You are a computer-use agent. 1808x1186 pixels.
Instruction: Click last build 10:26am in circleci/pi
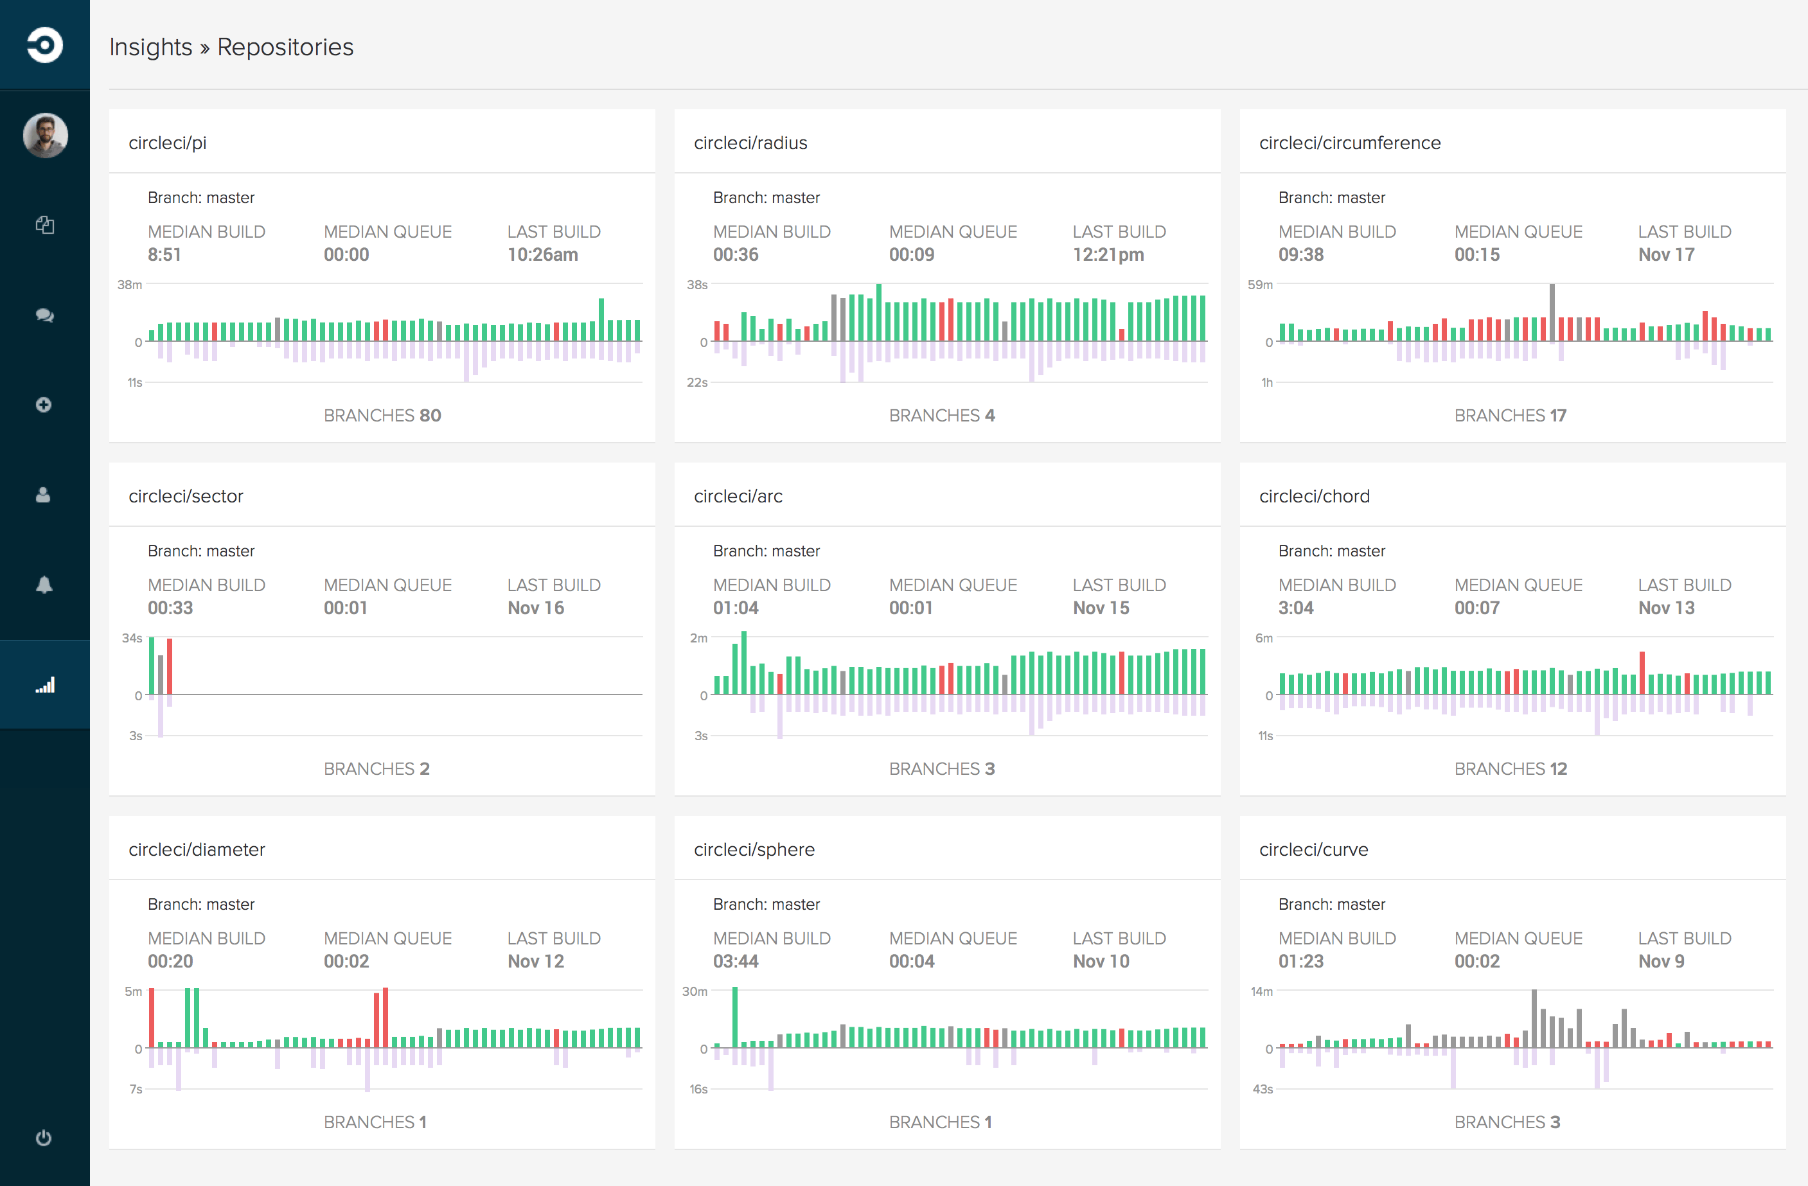point(542,254)
